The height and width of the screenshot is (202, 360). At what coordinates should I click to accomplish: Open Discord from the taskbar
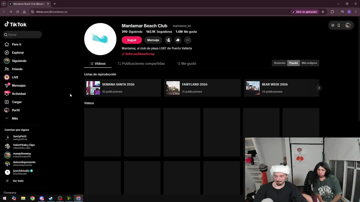[x=42, y=198]
